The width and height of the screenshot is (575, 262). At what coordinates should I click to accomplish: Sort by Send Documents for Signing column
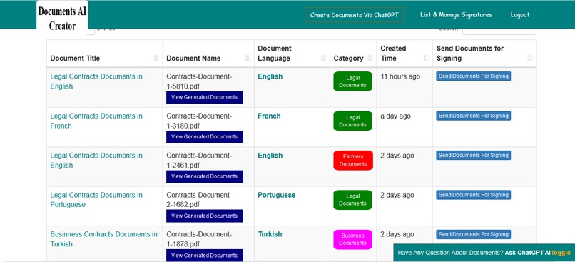click(484, 54)
